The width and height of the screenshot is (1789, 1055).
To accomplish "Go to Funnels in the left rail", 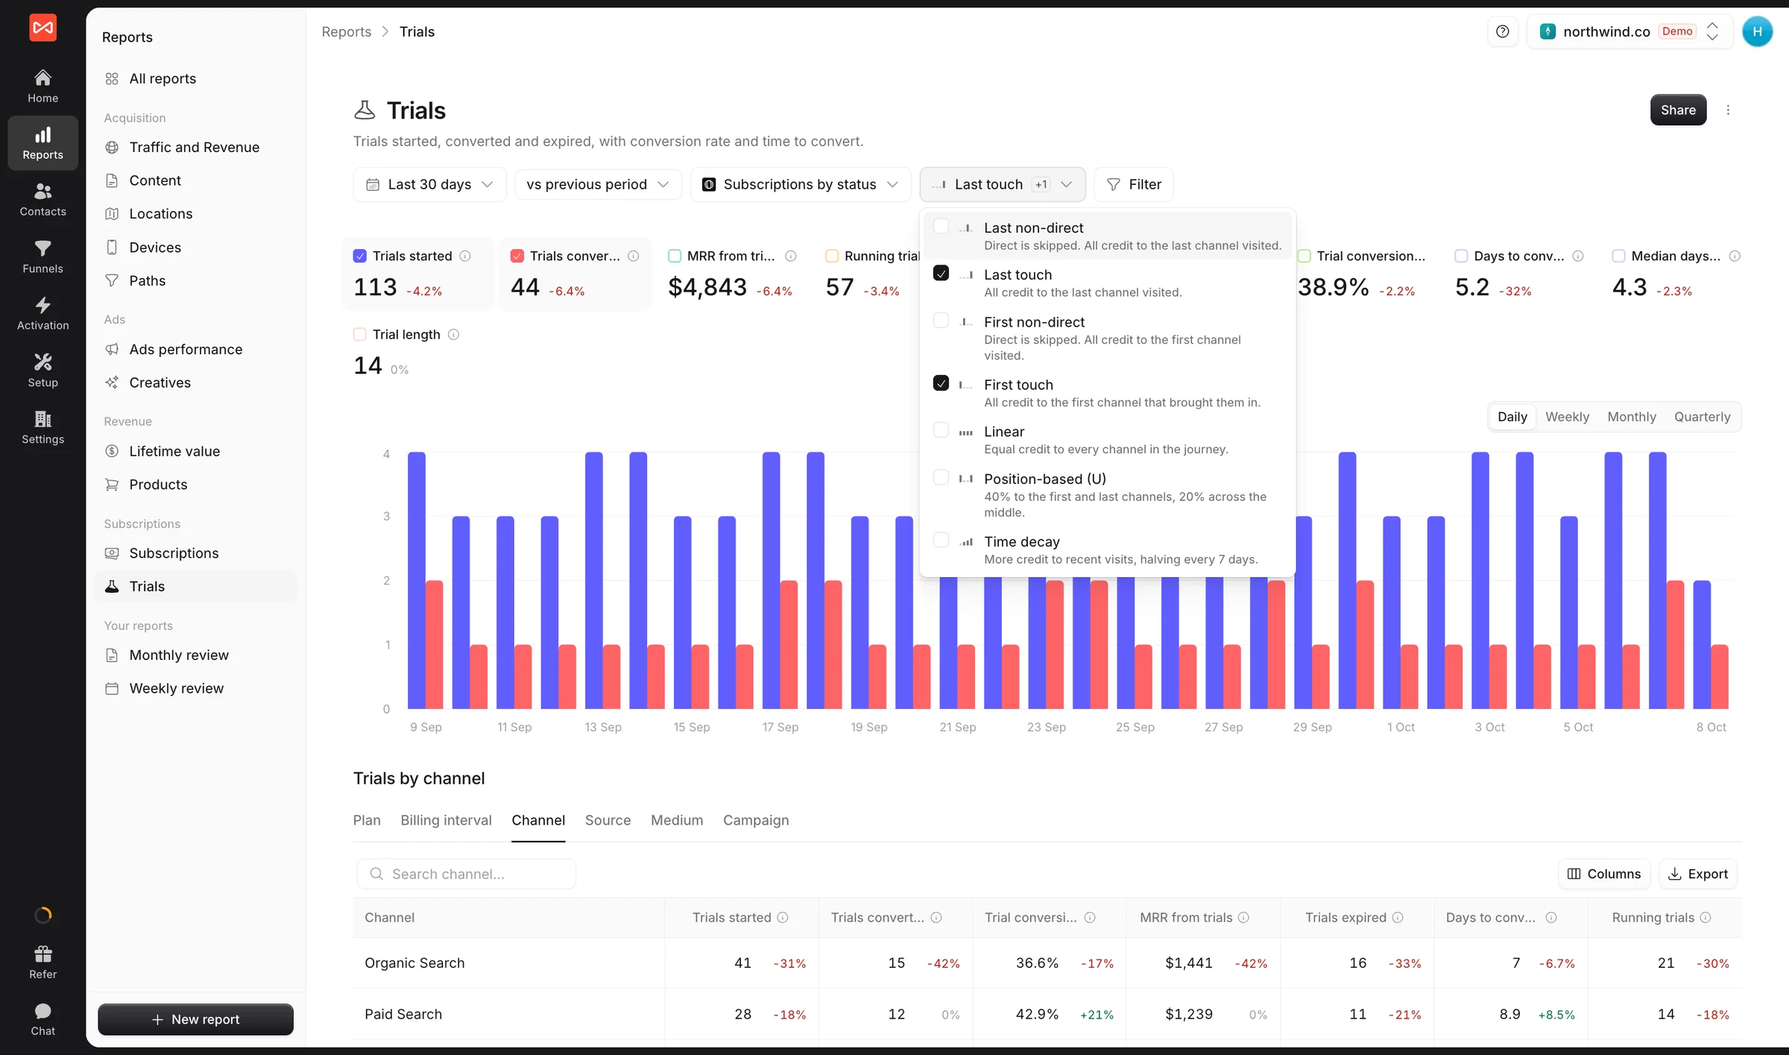I will (42, 257).
